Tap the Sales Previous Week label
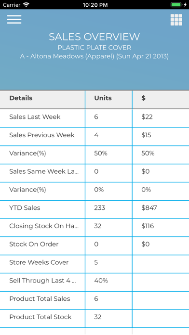This screenshot has height=335, width=189. pyautogui.click(x=42, y=135)
